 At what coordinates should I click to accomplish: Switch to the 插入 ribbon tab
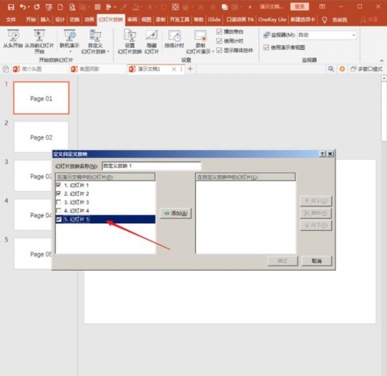45,20
